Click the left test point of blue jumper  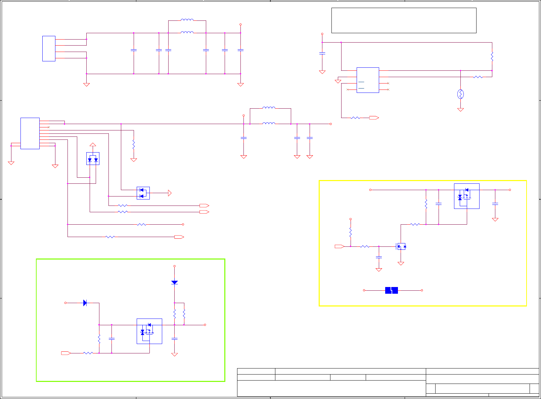pos(364,290)
